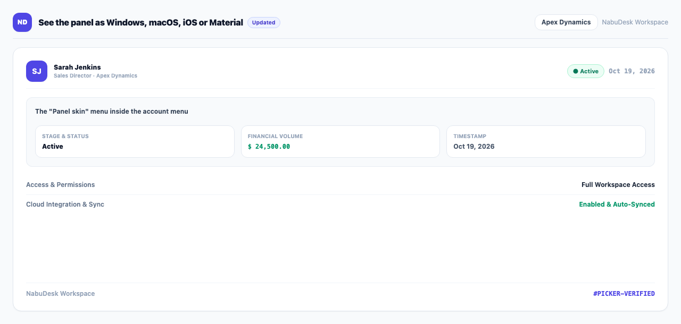Click the Updated badge next to title
Image resolution: width=681 pixels, height=324 pixels.
(264, 22)
